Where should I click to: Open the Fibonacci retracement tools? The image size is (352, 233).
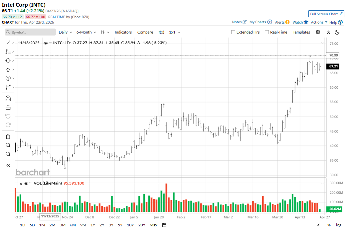point(8,51)
